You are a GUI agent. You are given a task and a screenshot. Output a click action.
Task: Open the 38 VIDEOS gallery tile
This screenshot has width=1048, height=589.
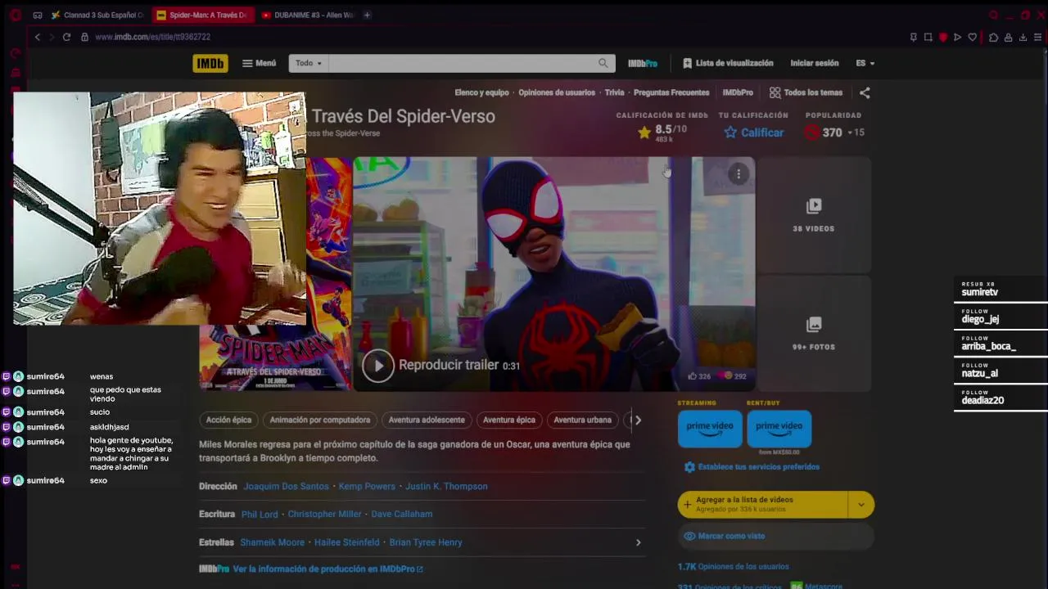pos(813,214)
